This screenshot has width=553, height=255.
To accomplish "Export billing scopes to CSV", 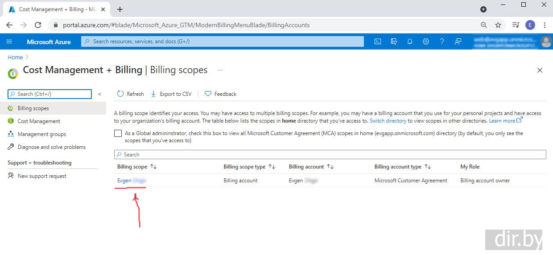I will click(171, 94).
